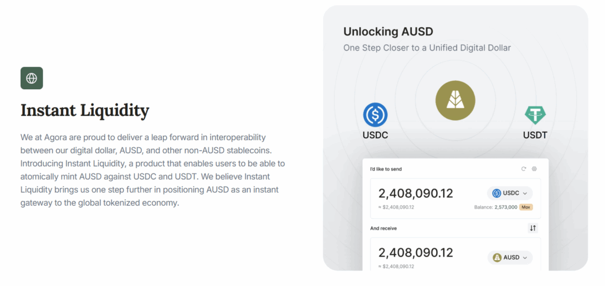The width and height of the screenshot is (605, 286).
Task: Click the AUSD icon in receive selector
Action: [497, 258]
